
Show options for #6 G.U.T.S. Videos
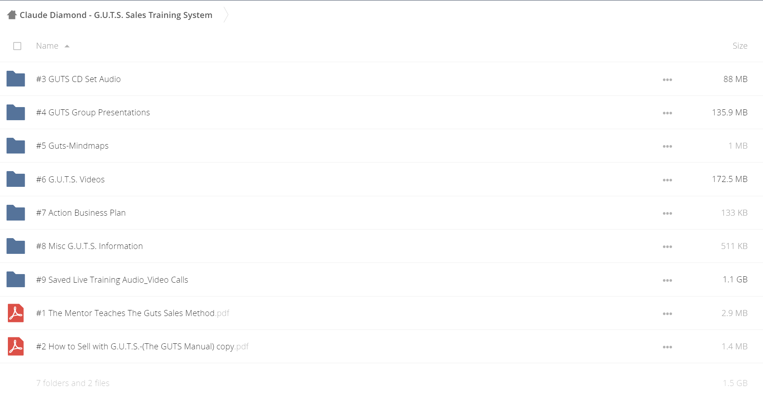tap(667, 180)
